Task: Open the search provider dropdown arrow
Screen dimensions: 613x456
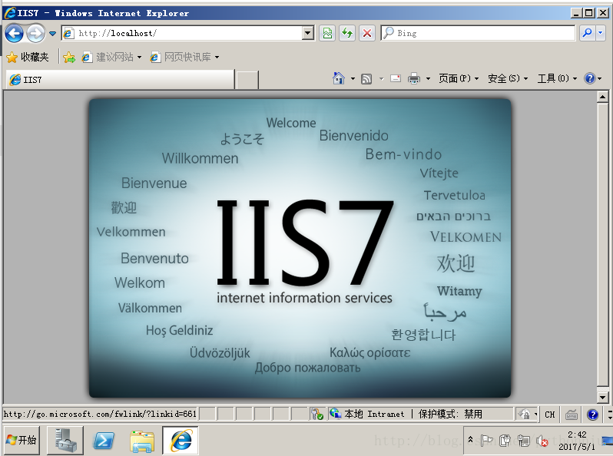Action: coord(601,33)
